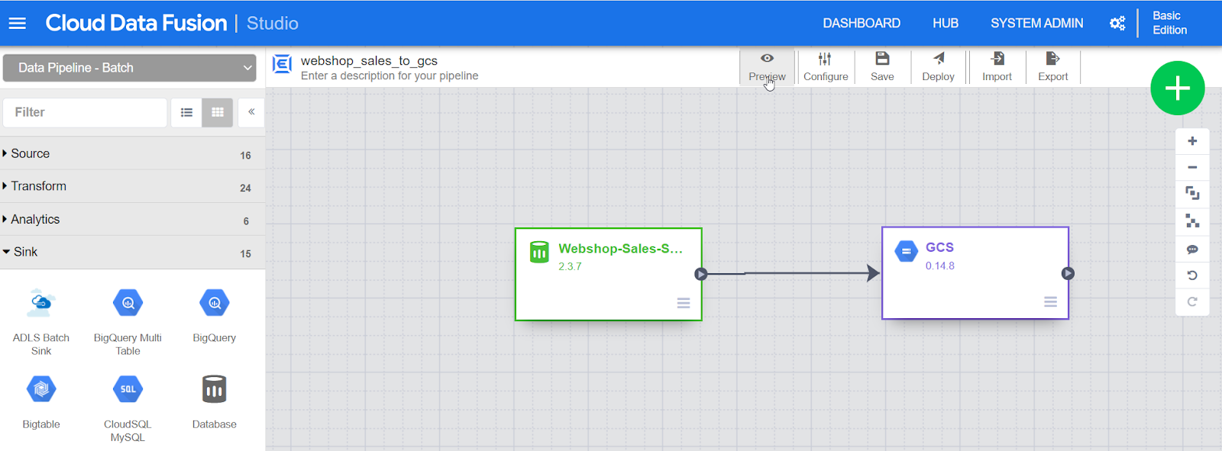Open pipeline Configure settings
The height and width of the screenshot is (451, 1222).
coord(826,66)
